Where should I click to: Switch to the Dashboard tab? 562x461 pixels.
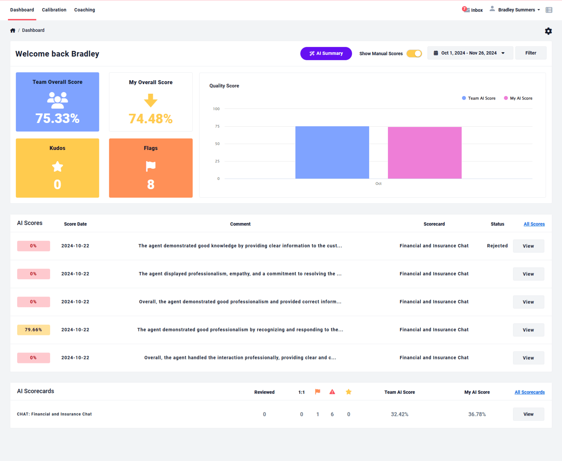[x=22, y=10]
